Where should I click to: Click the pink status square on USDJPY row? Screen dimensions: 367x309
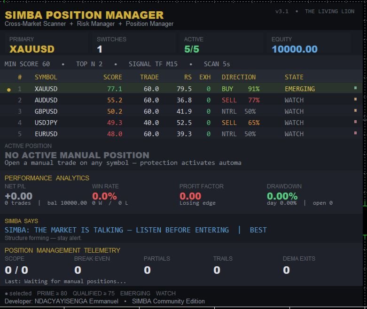(355, 122)
